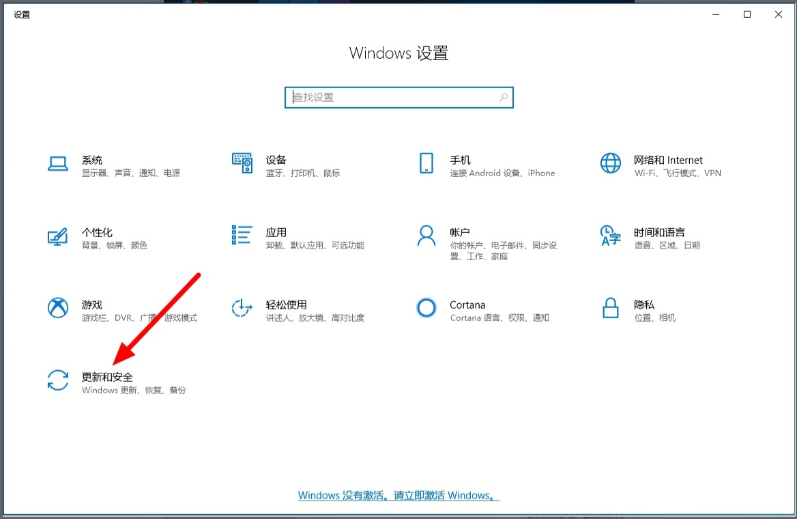Click the Windows 设置 page title
This screenshot has height=519, width=797.
[x=398, y=53]
